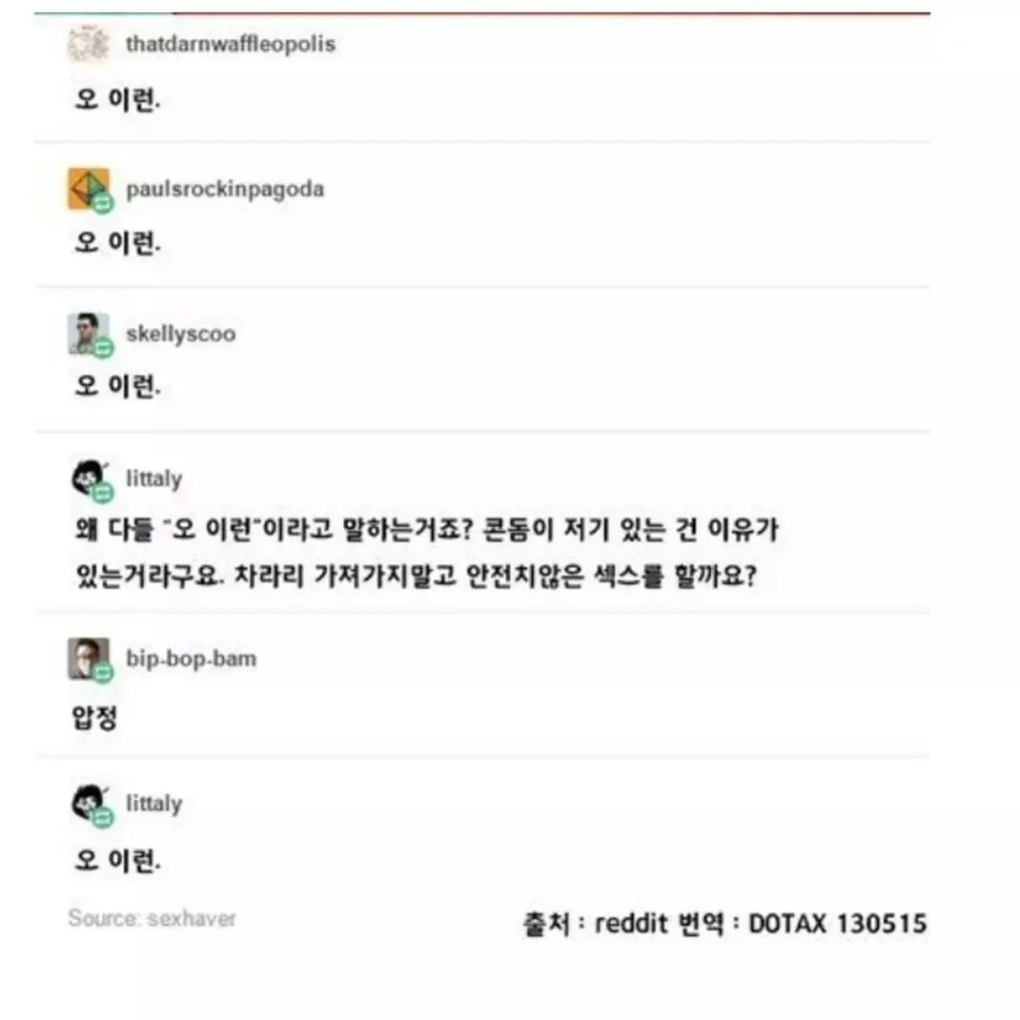Open first littaly cartoon avatar
The image size is (1020, 1020).
tap(90, 479)
